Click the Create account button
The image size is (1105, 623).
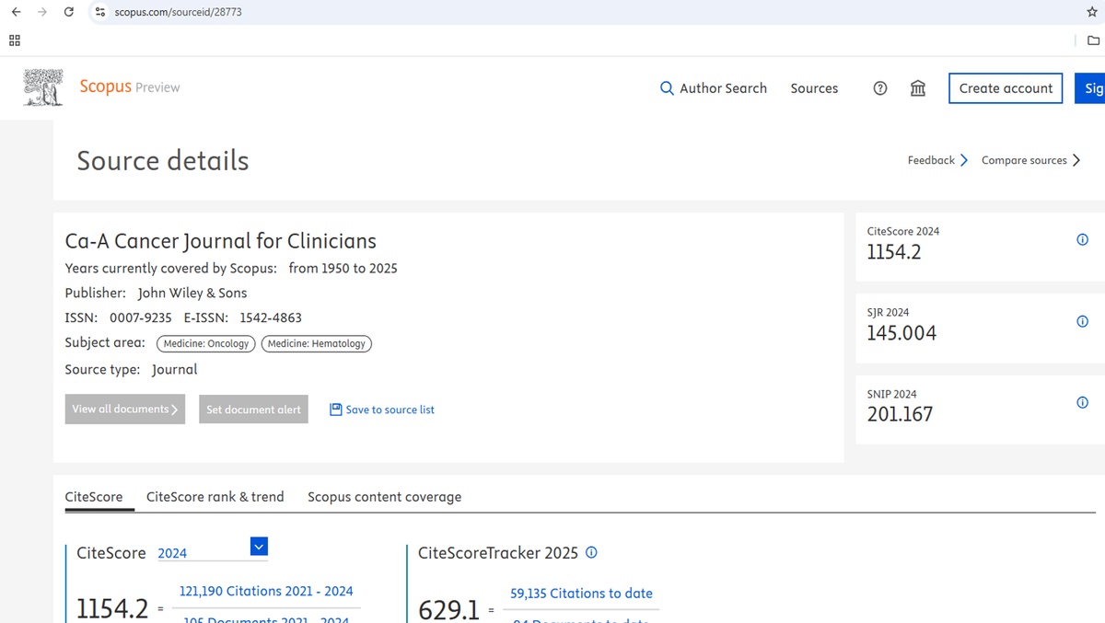click(x=1006, y=88)
